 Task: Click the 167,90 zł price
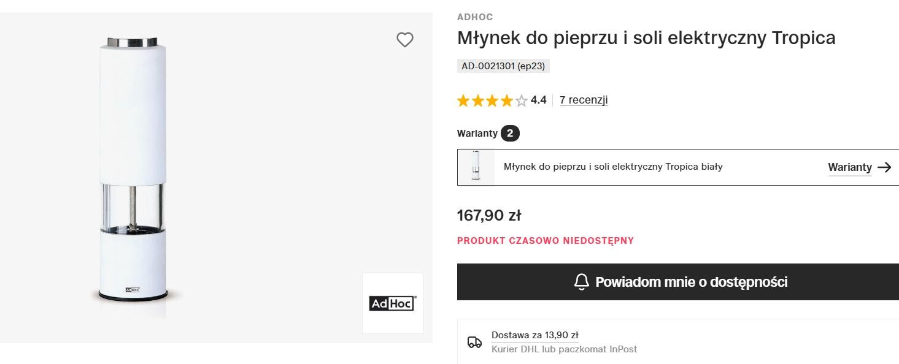tap(489, 215)
